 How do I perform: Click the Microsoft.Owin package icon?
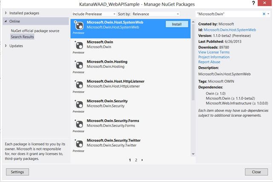pyautogui.click(x=79, y=45)
